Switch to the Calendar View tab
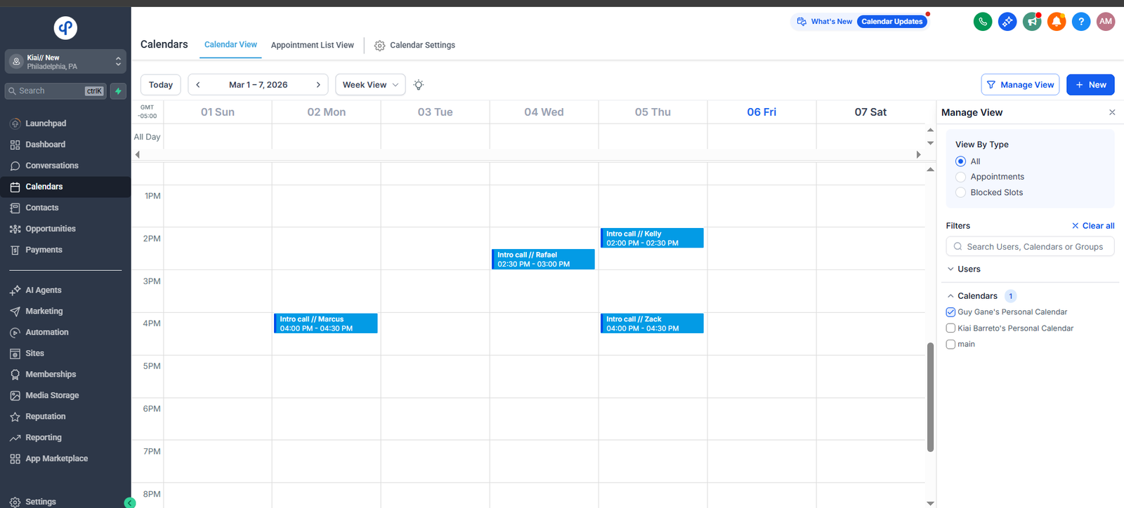Viewport: 1124px width, 508px height. pyautogui.click(x=230, y=45)
